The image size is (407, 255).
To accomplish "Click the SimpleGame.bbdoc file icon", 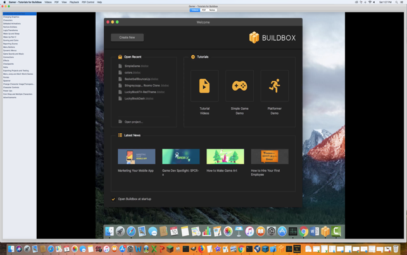I will [120, 66].
